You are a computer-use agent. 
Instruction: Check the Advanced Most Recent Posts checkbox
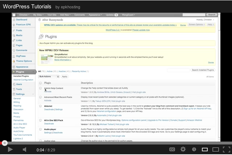(x=40, y=97)
